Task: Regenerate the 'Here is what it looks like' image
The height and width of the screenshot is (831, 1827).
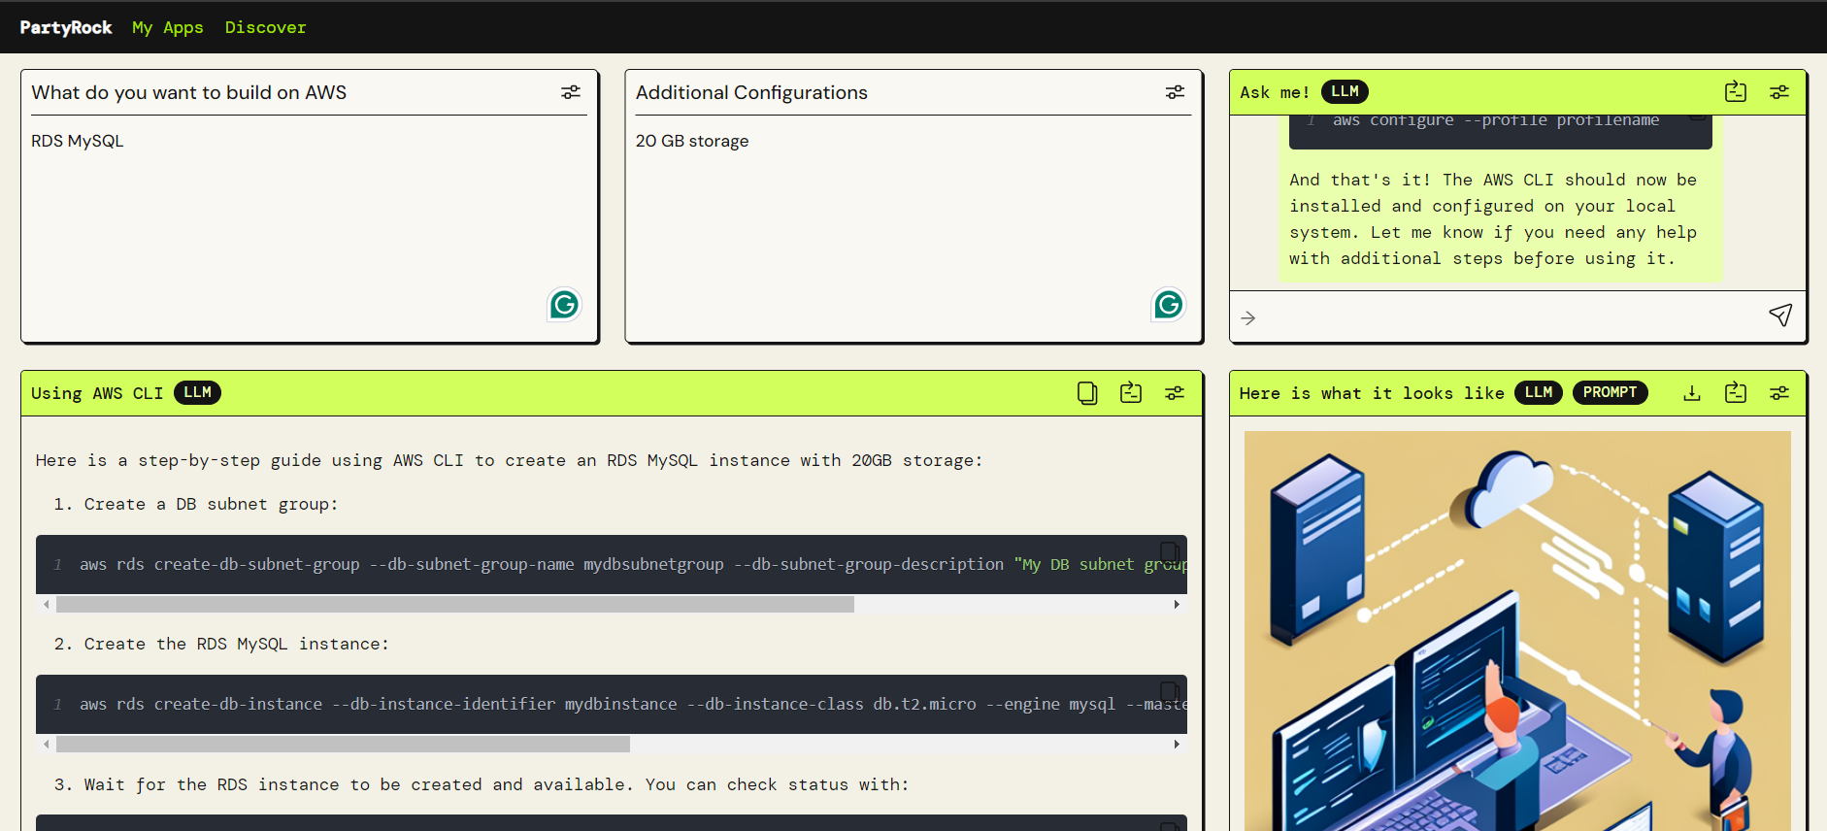Action: tap(1736, 393)
